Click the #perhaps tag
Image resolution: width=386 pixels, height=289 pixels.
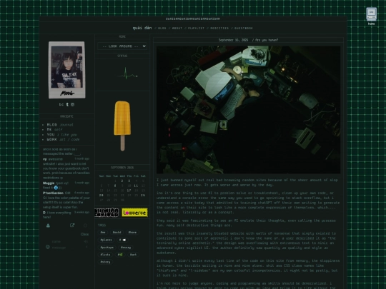coord(107,248)
